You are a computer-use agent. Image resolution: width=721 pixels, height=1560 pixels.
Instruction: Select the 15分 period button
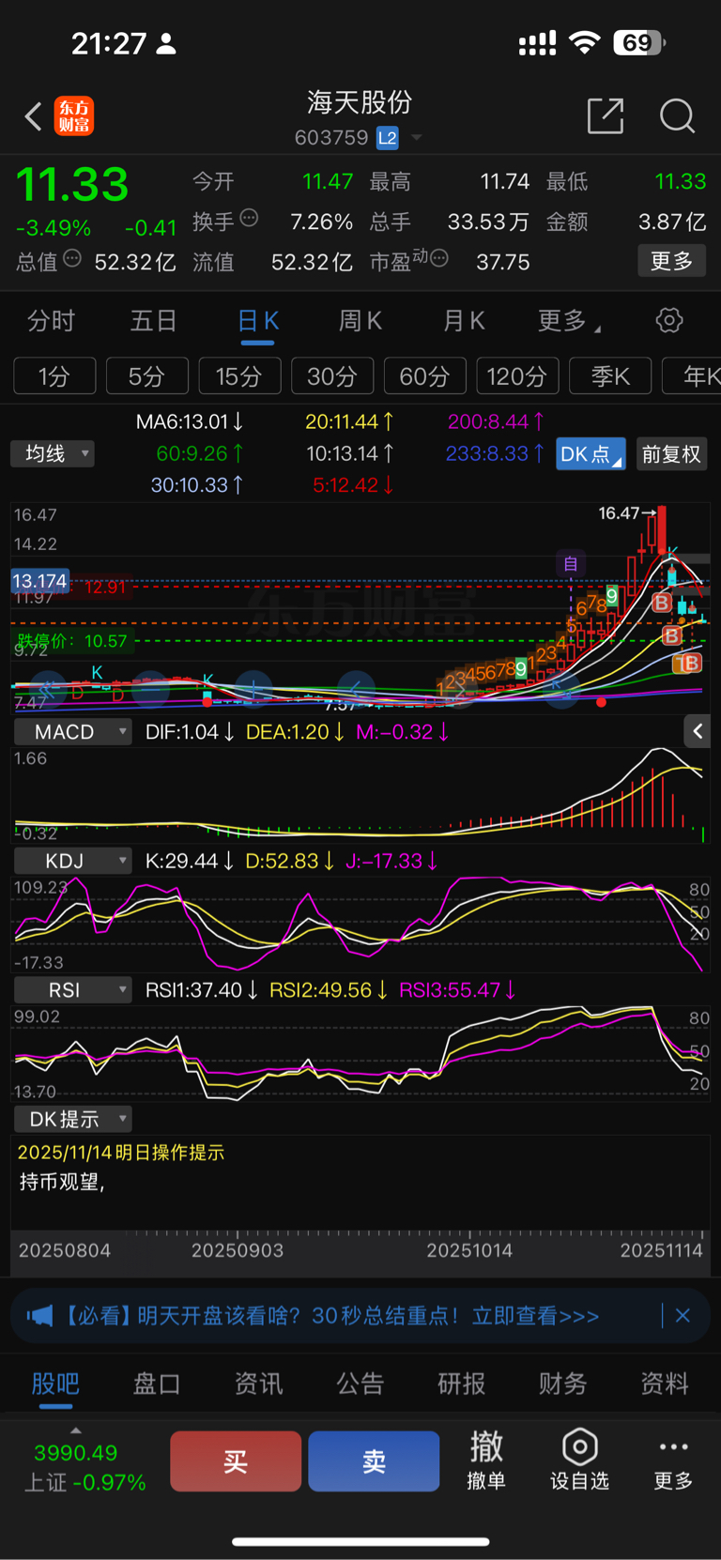coord(239,375)
